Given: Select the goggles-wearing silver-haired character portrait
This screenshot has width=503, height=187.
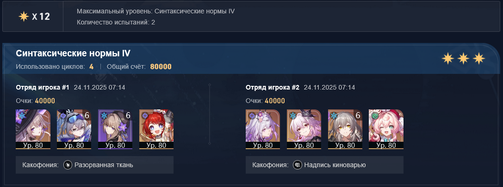Looking at the screenshot, I should click(x=74, y=129).
